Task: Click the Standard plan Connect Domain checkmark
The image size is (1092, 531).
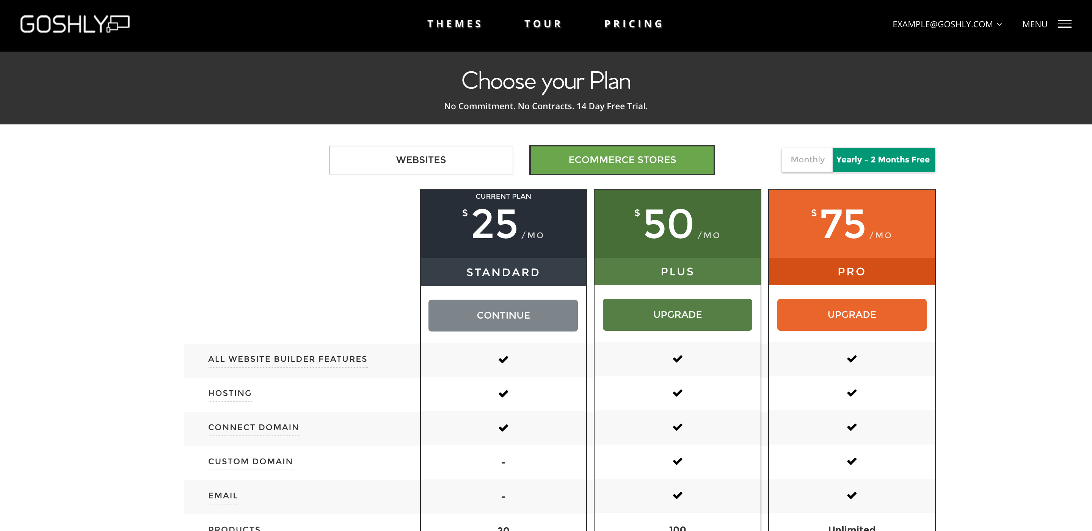Action: pyautogui.click(x=503, y=428)
